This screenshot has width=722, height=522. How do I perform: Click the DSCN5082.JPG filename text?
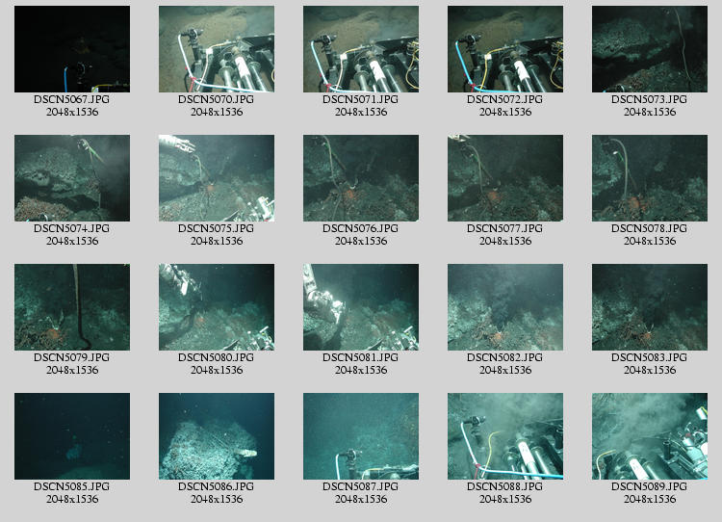[504, 357]
